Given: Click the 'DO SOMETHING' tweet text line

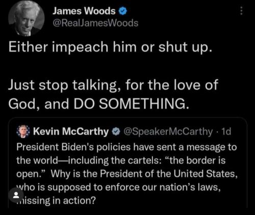Looking at the screenshot, I should click(98, 104).
